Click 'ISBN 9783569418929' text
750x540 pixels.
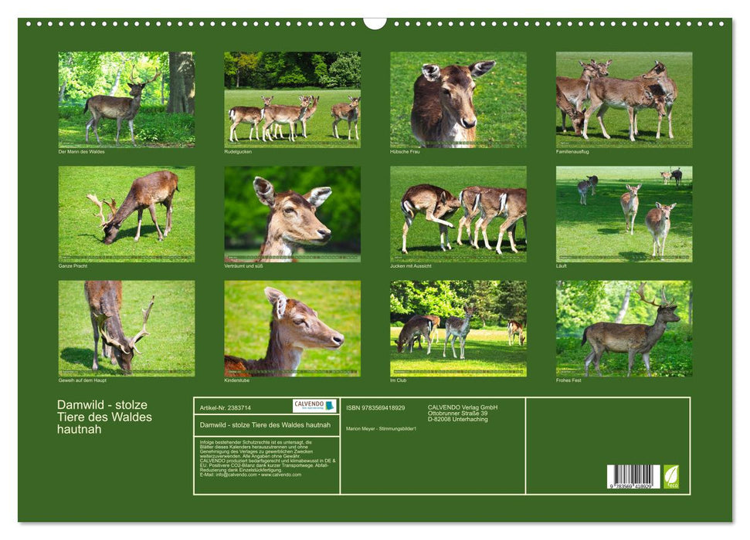375,407
